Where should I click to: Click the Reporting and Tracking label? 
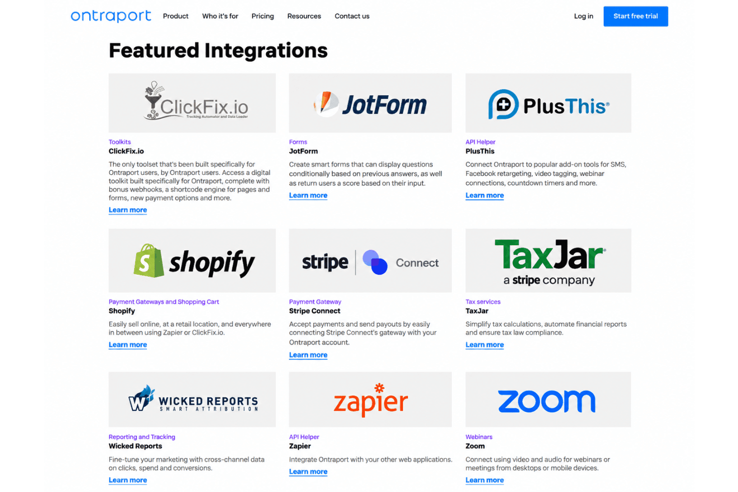(x=142, y=437)
